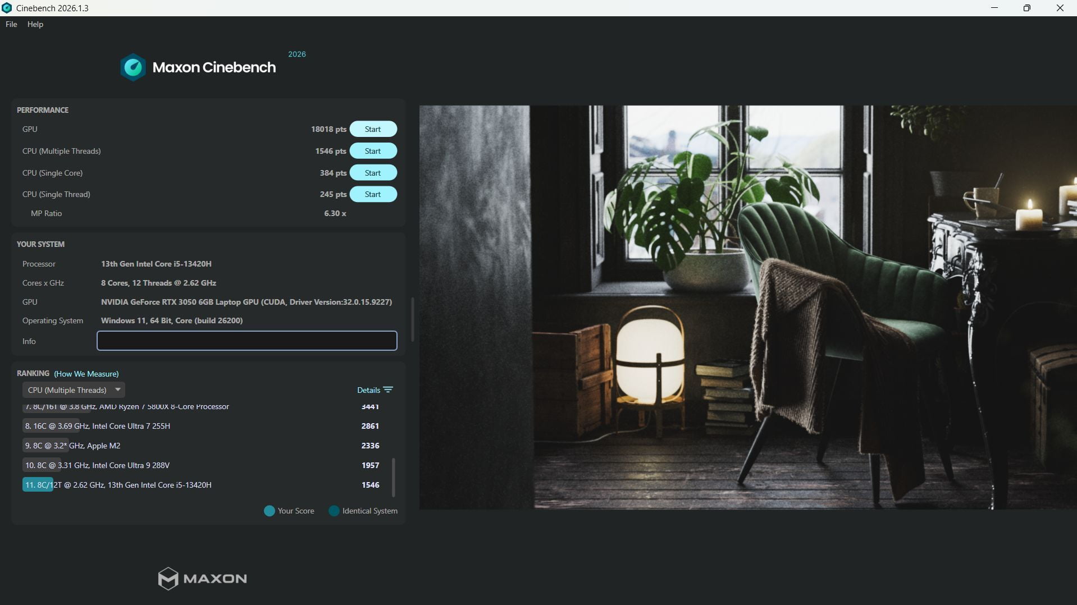Click the Details filter icon
Screen dimensions: 1077x605
[x=388, y=390]
